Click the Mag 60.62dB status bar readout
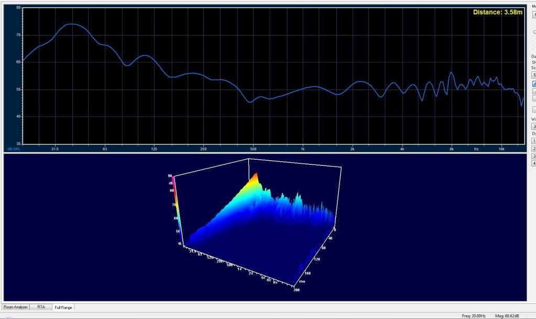 [507, 316]
